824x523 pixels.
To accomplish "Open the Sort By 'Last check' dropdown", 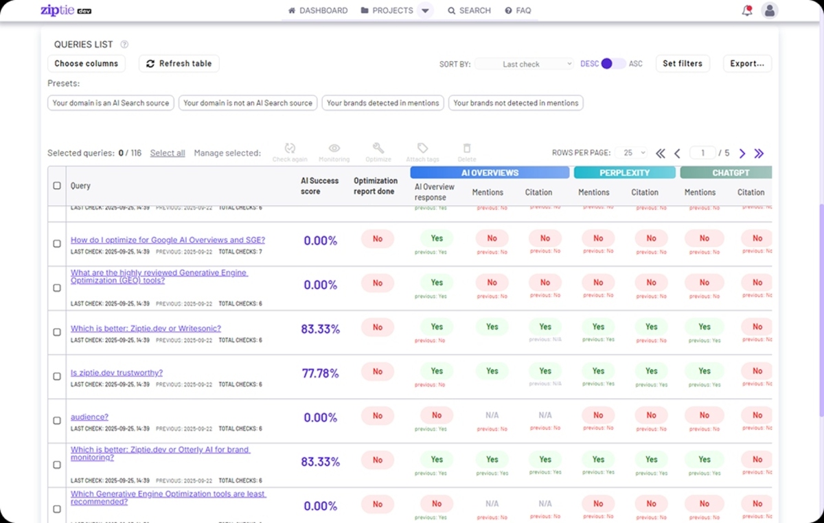I will point(524,64).
